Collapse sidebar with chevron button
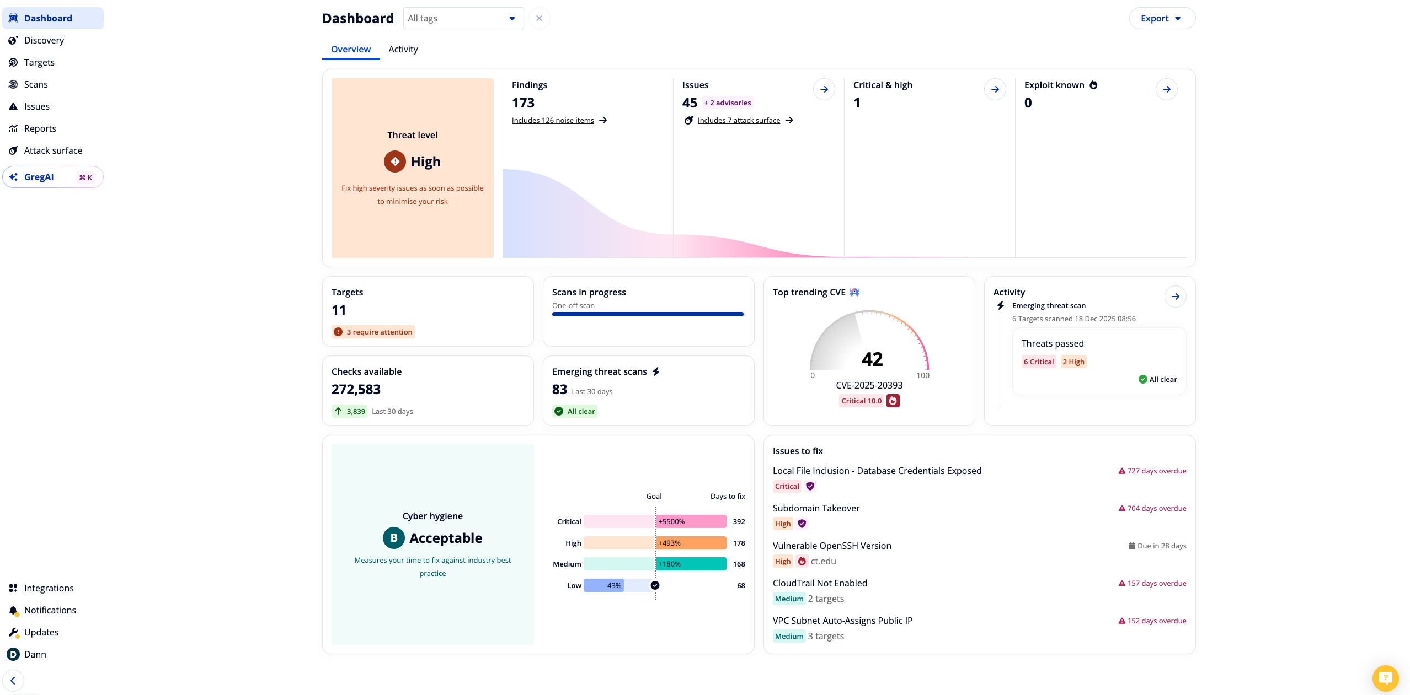Viewport: 1410px width, 695px height. click(13, 681)
